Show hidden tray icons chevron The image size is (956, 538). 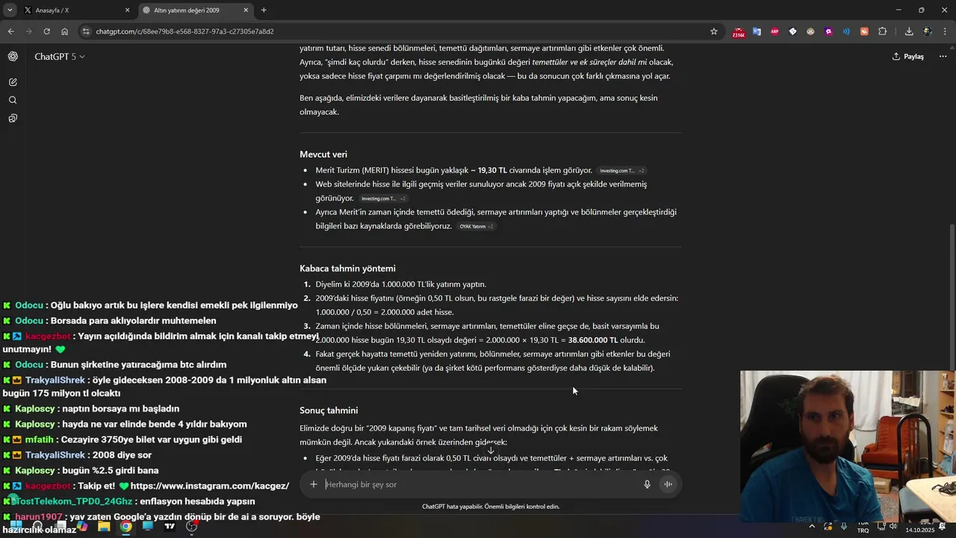point(812,526)
